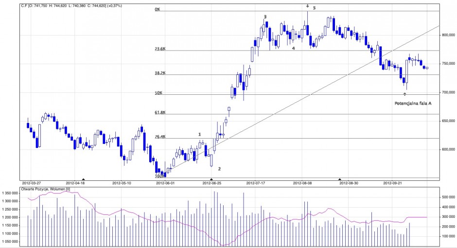Pick the 38.2% Fibonacci retracement label
Viewport: 457px width, 248px height.
160,73
